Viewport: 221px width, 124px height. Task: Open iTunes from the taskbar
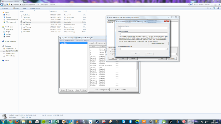(x=184, y=122)
